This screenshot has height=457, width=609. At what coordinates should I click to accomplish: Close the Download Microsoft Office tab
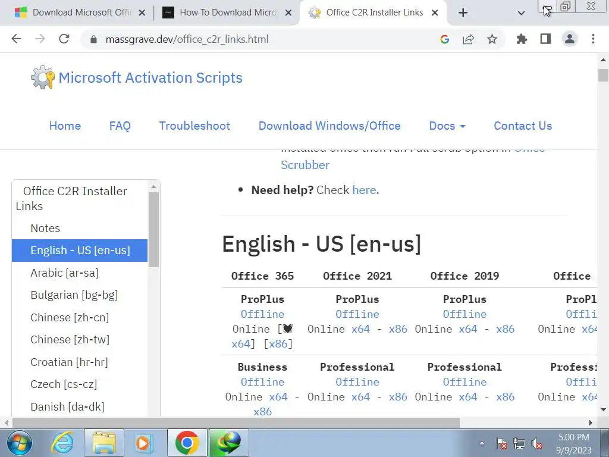(x=142, y=13)
